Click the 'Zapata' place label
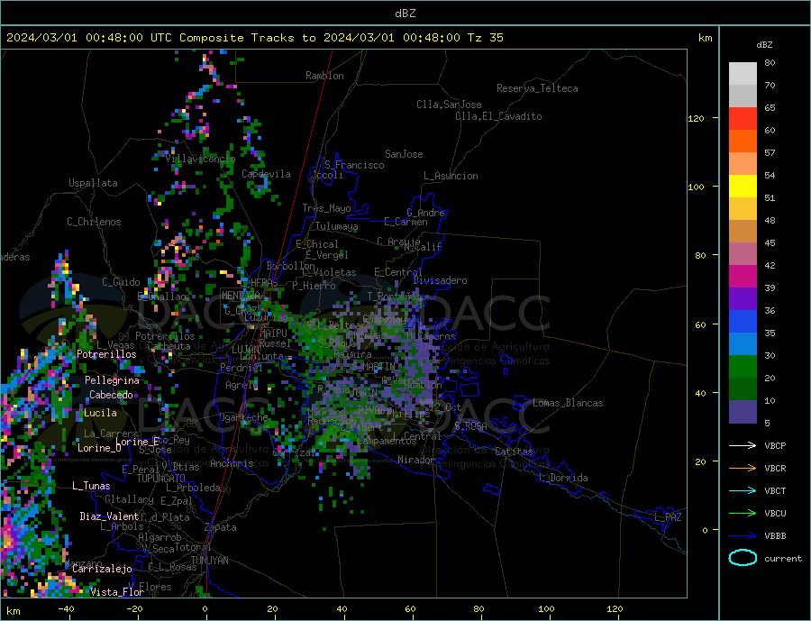Viewport: 811px width, 621px height. tap(221, 527)
